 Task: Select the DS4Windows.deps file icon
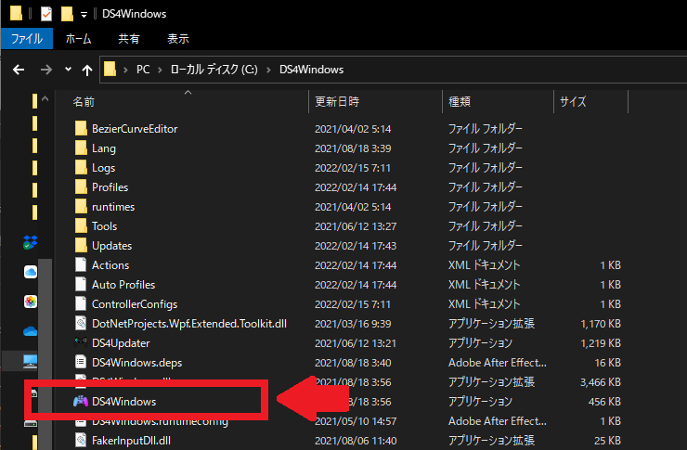(x=81, y=363)
